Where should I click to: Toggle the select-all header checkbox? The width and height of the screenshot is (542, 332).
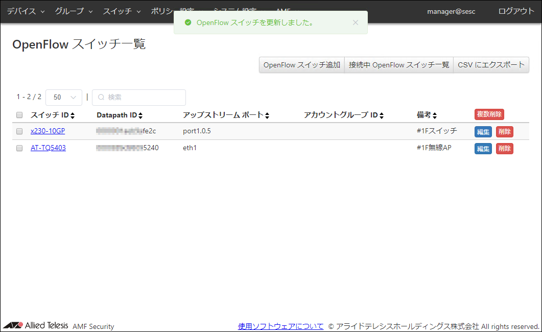pos(19,115)
